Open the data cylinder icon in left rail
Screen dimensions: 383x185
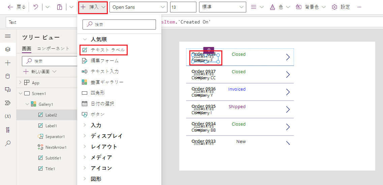(8, 77)
